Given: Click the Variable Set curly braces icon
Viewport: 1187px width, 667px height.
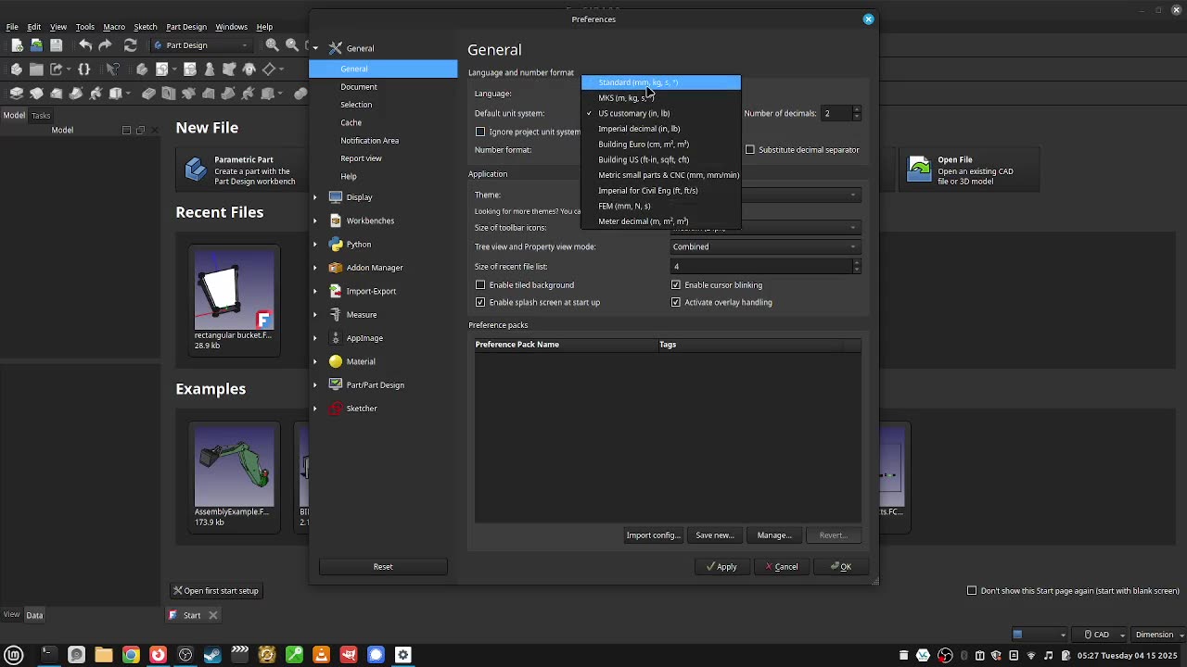Looking at the screenshot, I should point(83,69).
